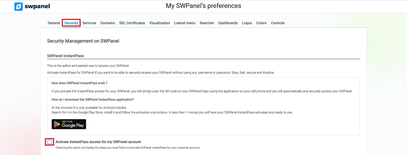This screenshot has width=407, height=155.
Task: Open the Logos tab
Action: click(247, 23)
